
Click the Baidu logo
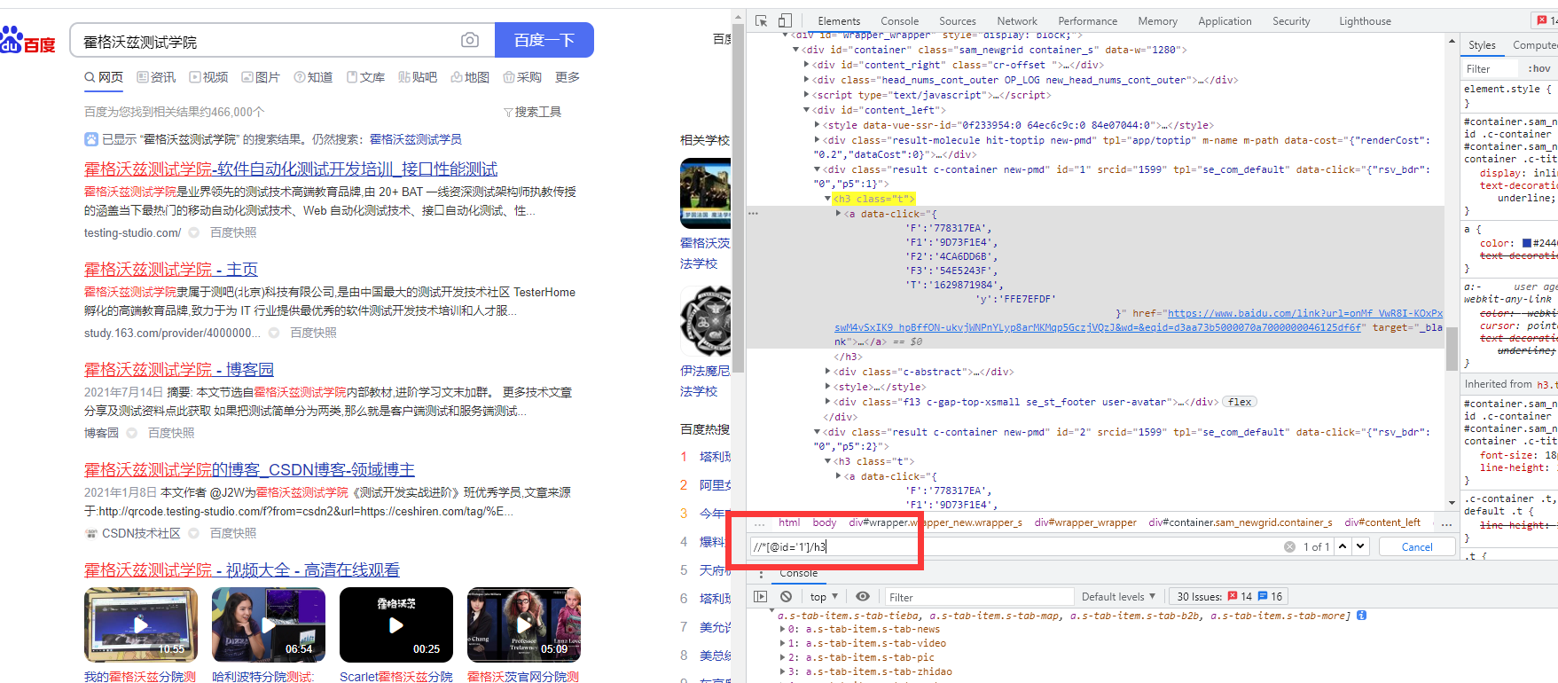(x=28, y=41)
